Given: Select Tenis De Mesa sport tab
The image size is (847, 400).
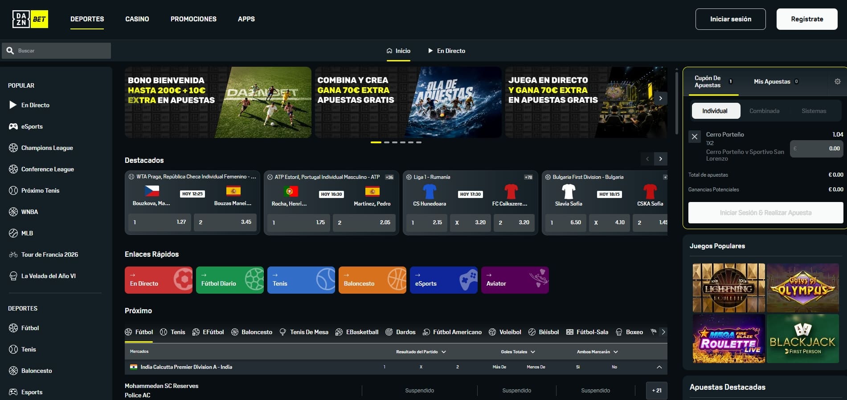Looking at the screenshot, I should 304,332.
